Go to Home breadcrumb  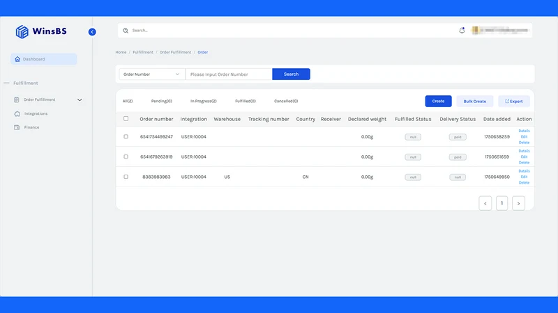pos(121,52)
